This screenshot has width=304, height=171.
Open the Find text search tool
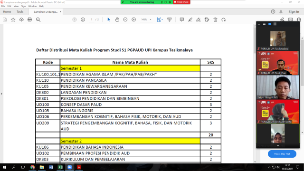coord(38,19)
